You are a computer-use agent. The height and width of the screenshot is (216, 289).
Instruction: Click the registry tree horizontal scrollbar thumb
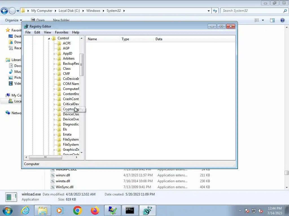click(x=45, y=157)
